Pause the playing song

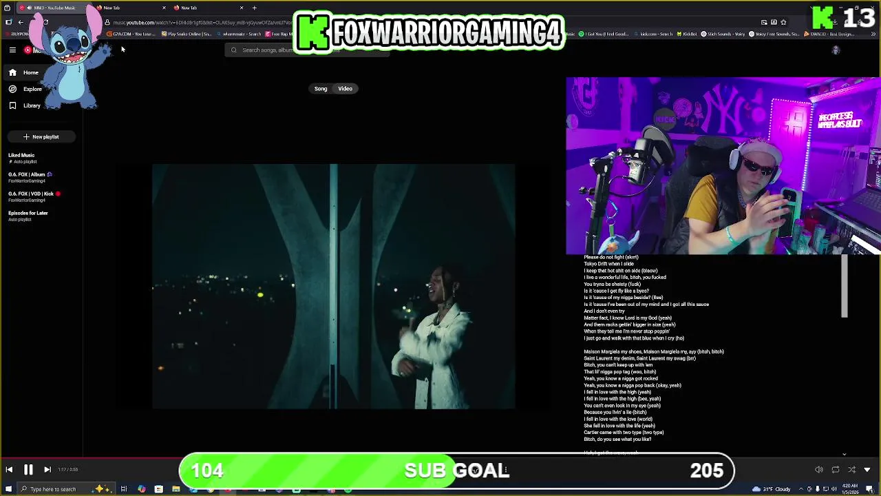coord(28,470)
